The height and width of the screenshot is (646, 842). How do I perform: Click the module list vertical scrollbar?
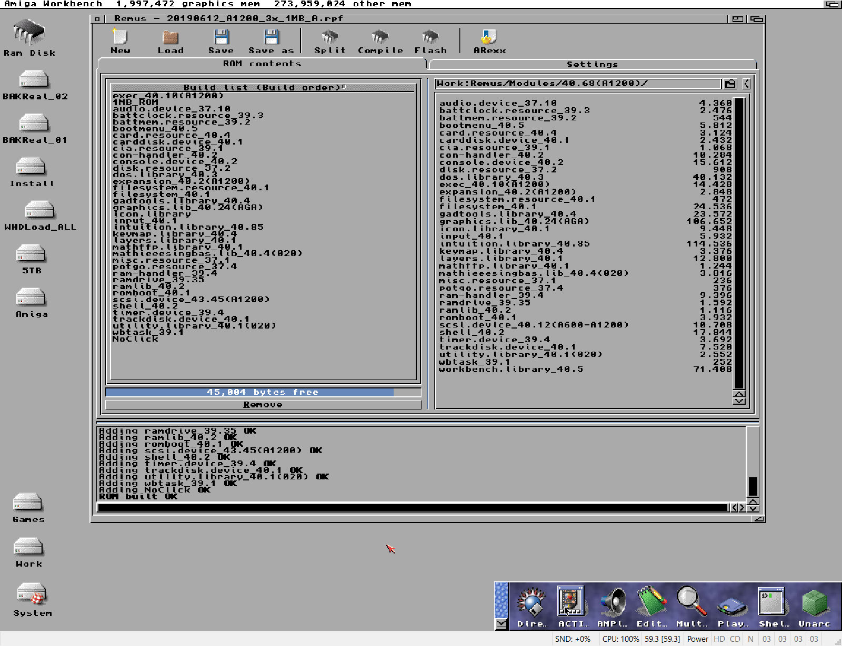pyautogui.click(x=739, y=242)
